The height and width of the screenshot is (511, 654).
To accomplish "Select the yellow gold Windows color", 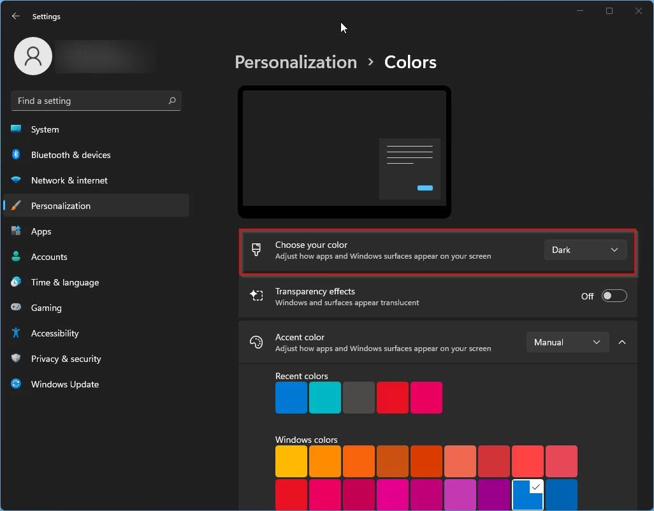I will pyautogui.click(x=291, y=461).
